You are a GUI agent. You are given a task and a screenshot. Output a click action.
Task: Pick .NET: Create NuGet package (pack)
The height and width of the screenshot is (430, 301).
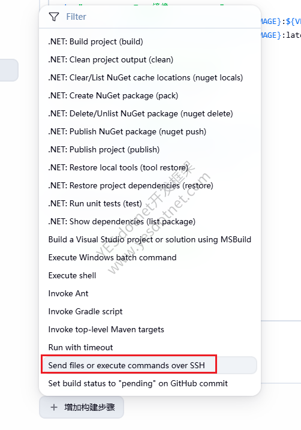pos(150,96)
